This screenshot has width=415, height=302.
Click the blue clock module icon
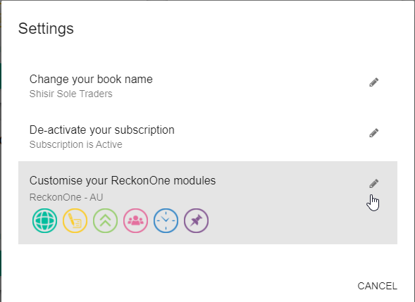tap(166, 221)
